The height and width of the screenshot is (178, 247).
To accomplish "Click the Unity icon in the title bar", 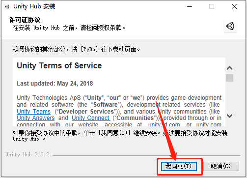I will (7, 7).
